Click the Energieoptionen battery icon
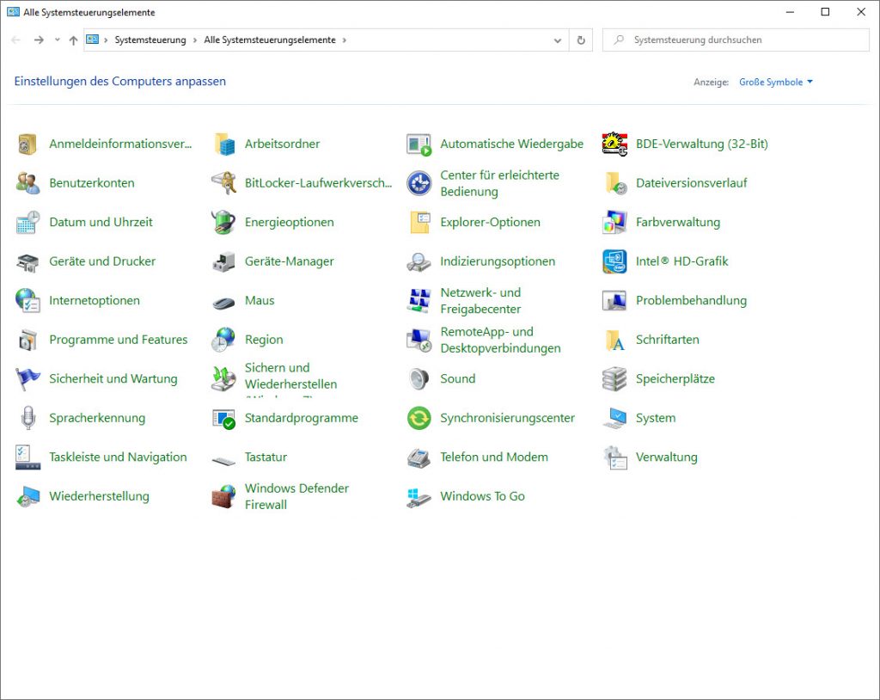This screenshot has width=880, height=700. click(223, 222)
